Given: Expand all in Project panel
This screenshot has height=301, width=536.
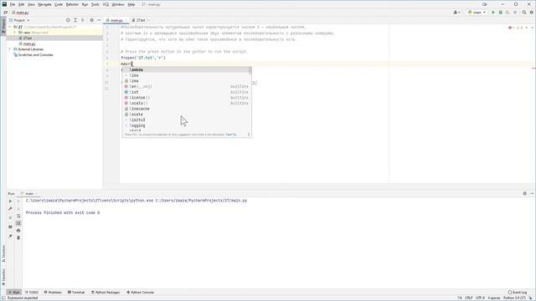Looking at the screenshot, I should click(x=75, y=20).
